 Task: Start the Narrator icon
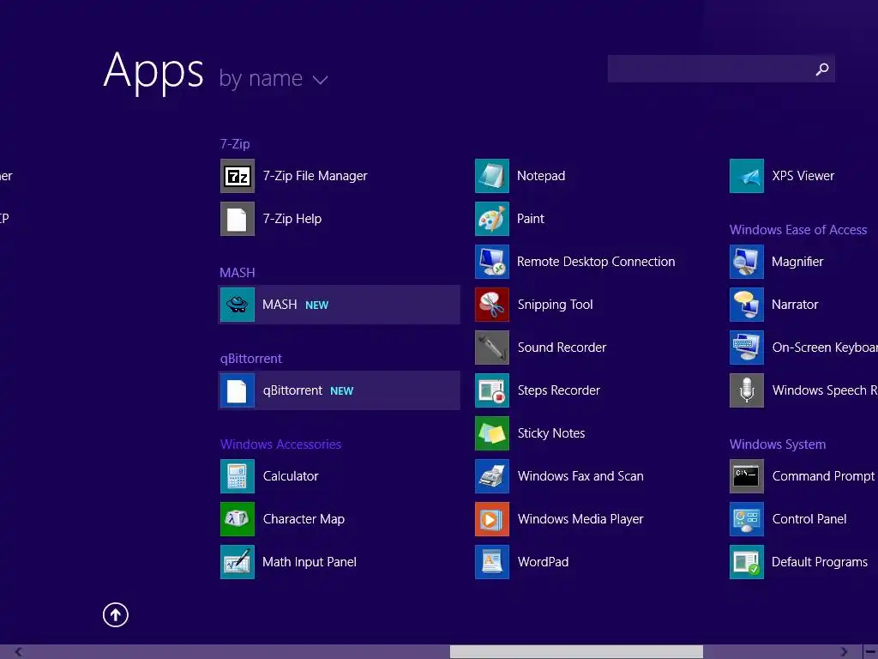tap(747, 305)
